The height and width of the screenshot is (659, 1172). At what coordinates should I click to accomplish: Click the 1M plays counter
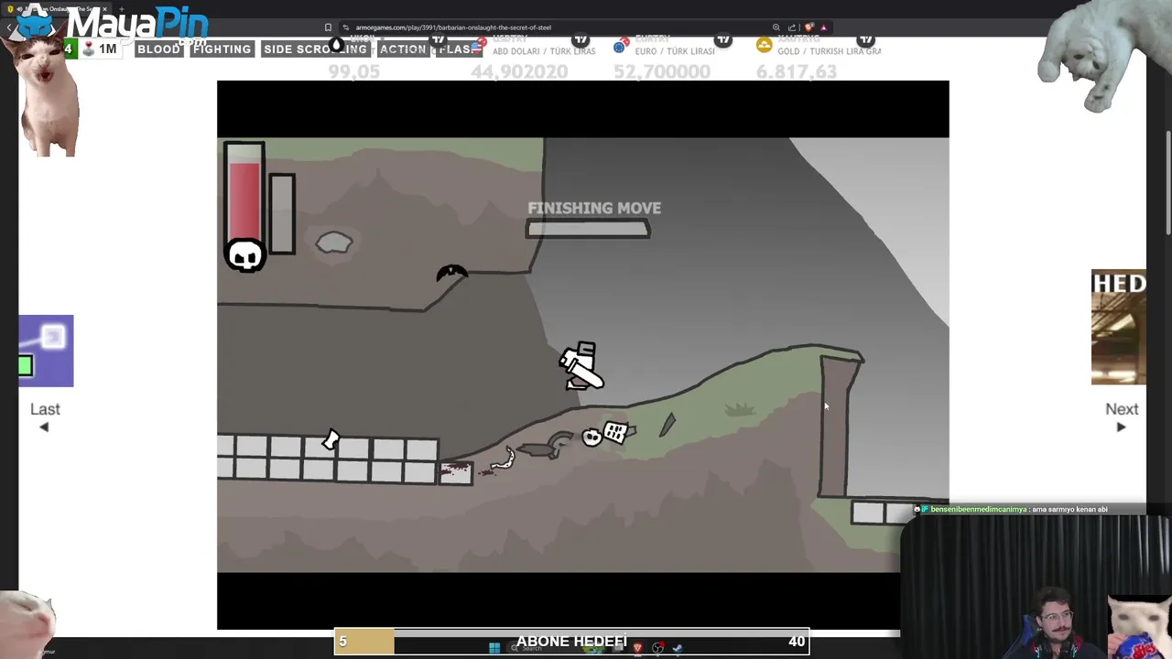point(100,49)
